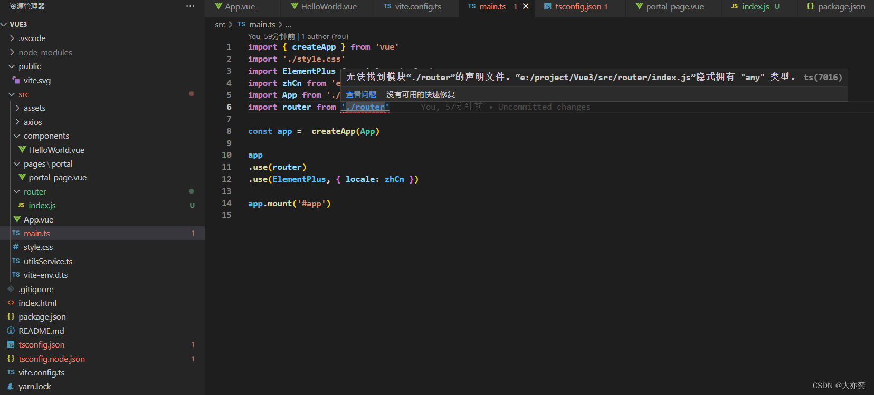Image resolution: width=874 pixels, height=395 pixels.
Task: Open index.html in the file tree
Action: point(102,303)
